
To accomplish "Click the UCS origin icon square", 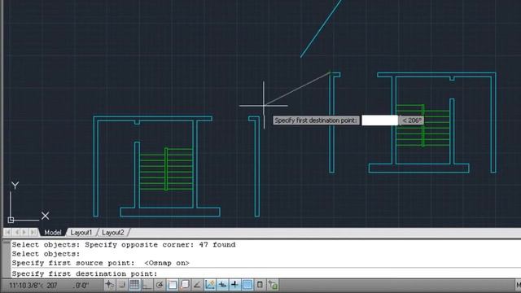I will coord(11,220).
